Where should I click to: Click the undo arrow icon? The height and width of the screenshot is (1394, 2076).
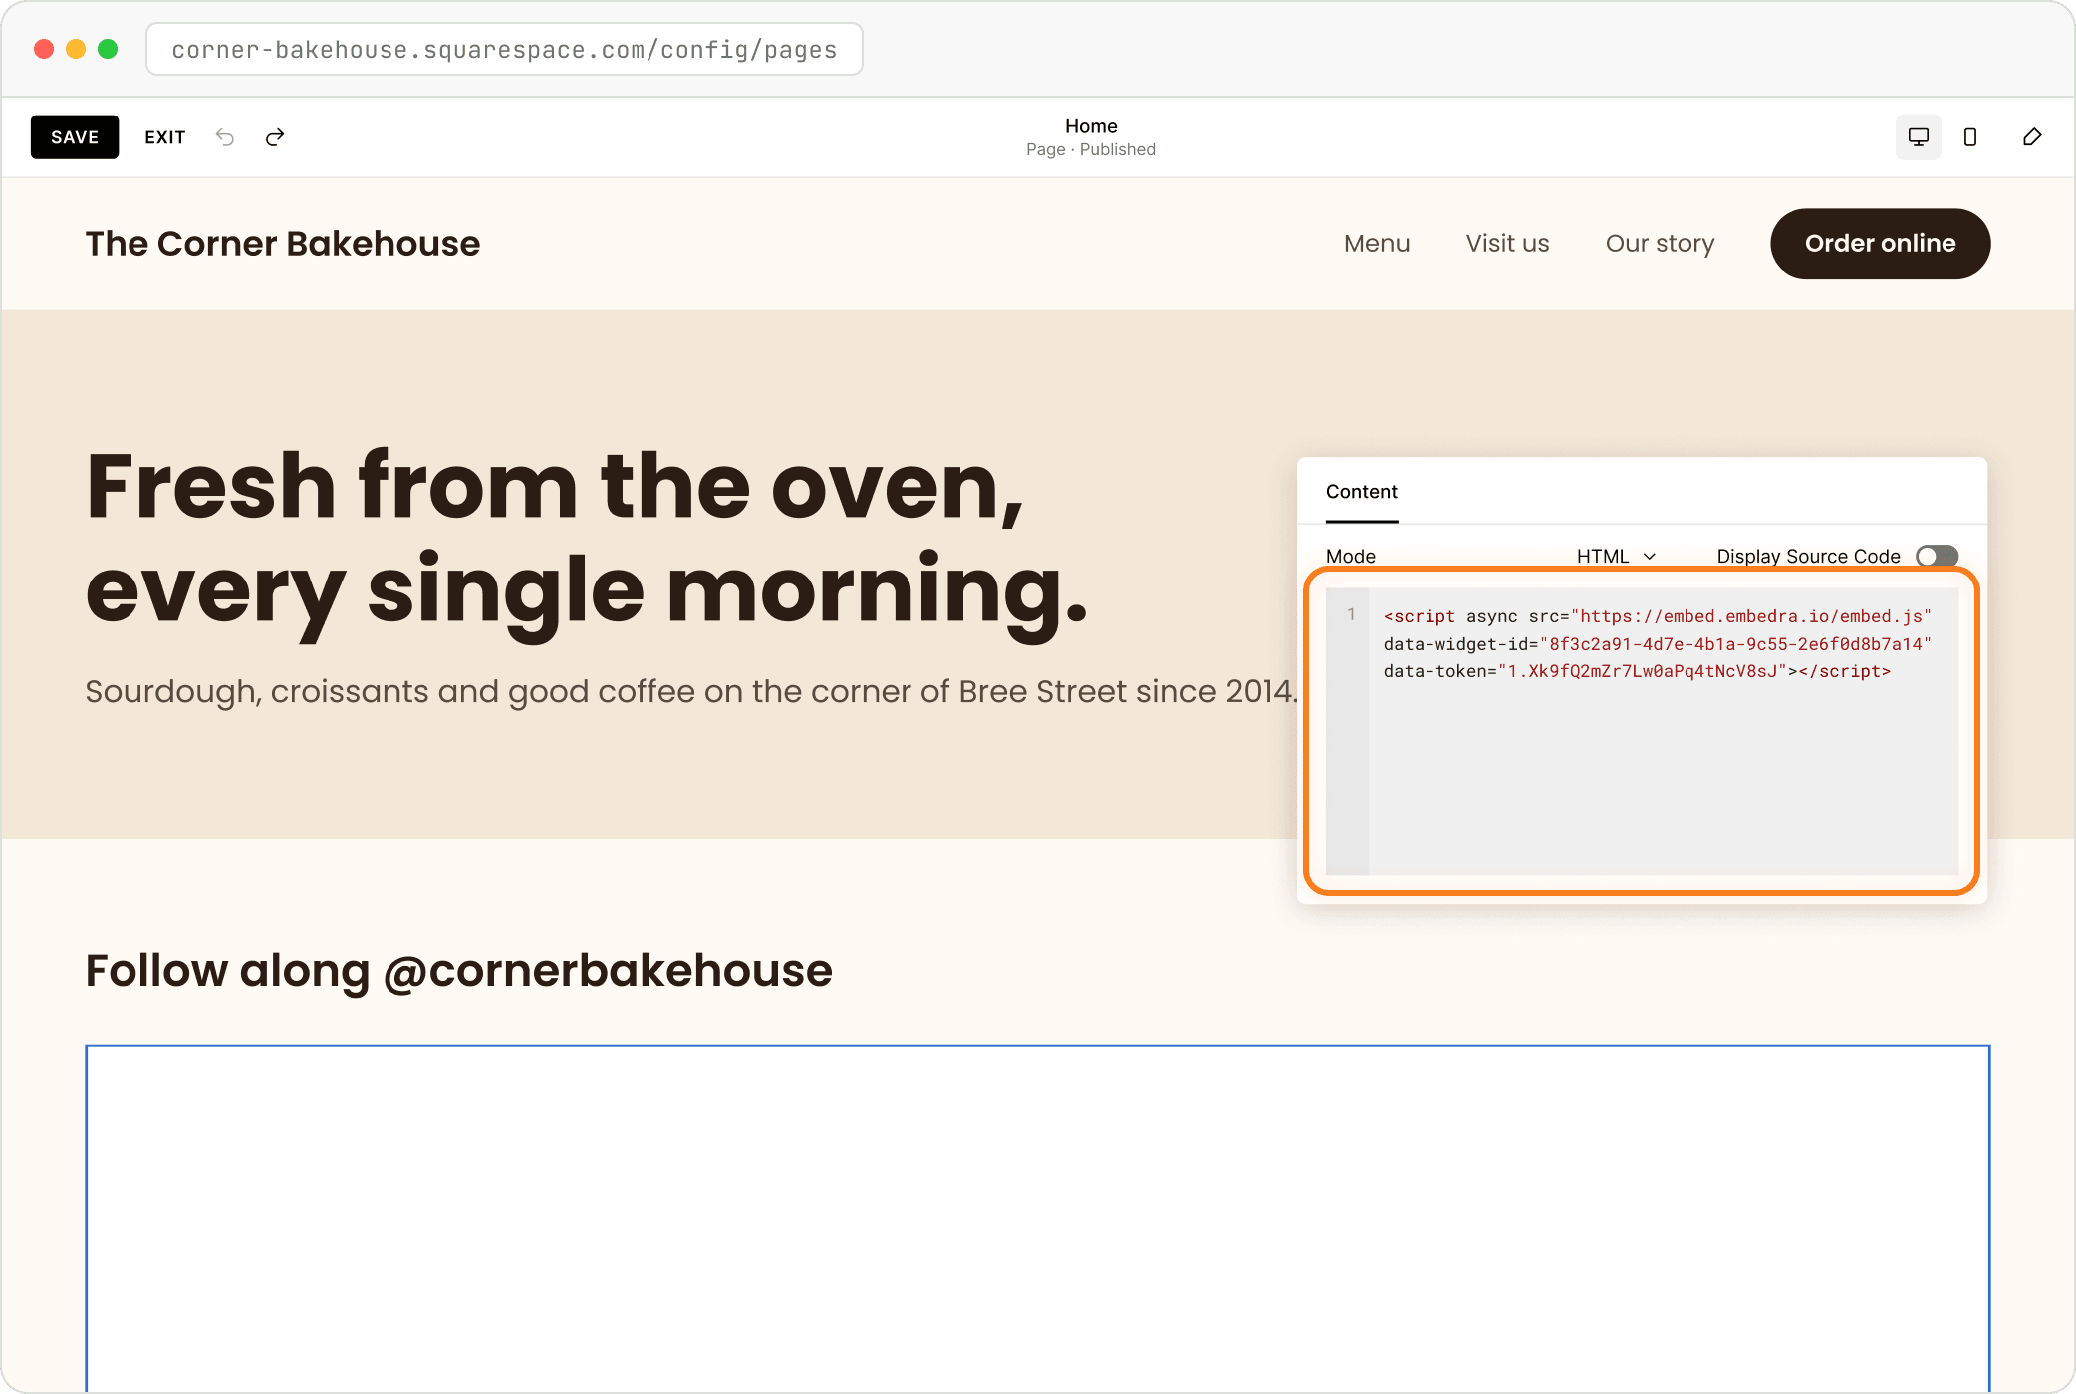(x=225, y=137)
